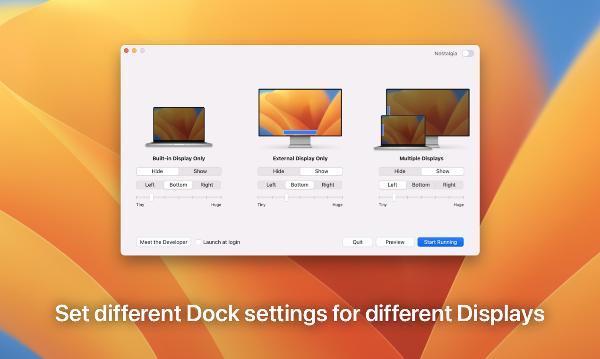
Task: Click the External Display monitor image
Action: pos(300,118)
